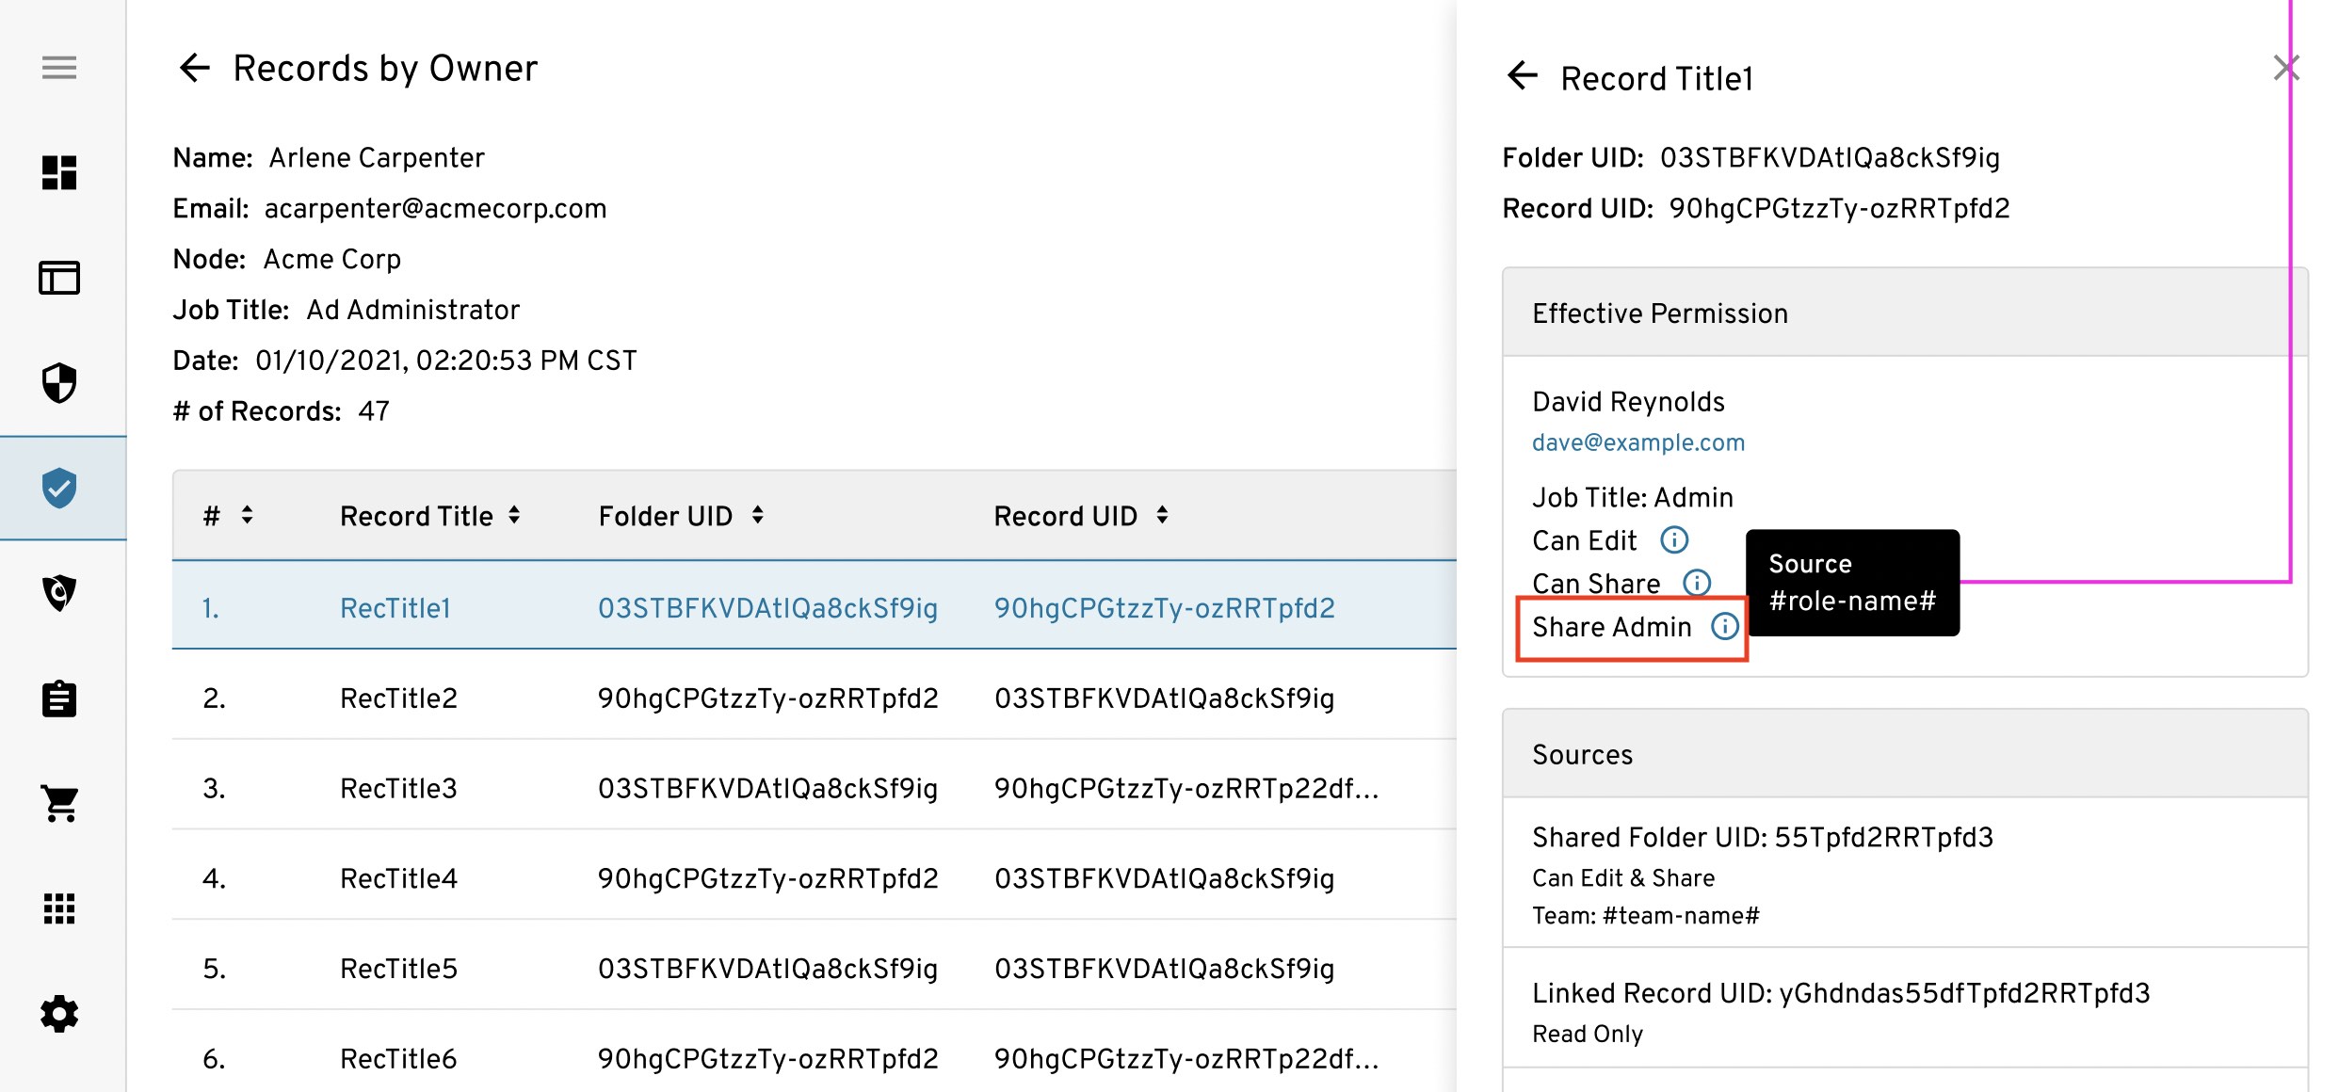Viewport: 2339px width, 1092px height.
Task: Open the settings gear icon
Action: click(58, 1014)
